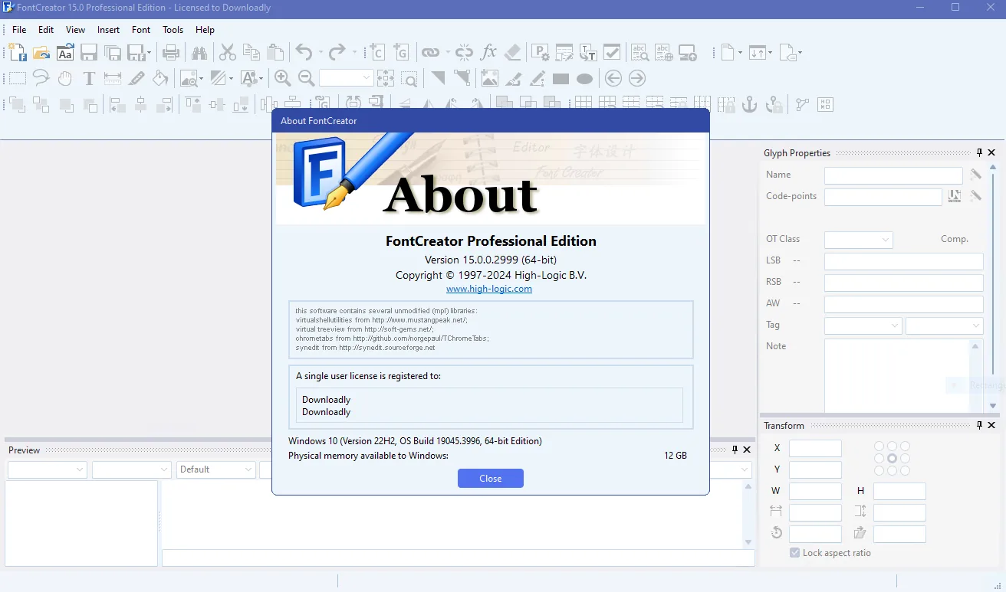Open the zoom level combo box
Viewport: 1006px width, 592px height.
(x=347, y=78)
